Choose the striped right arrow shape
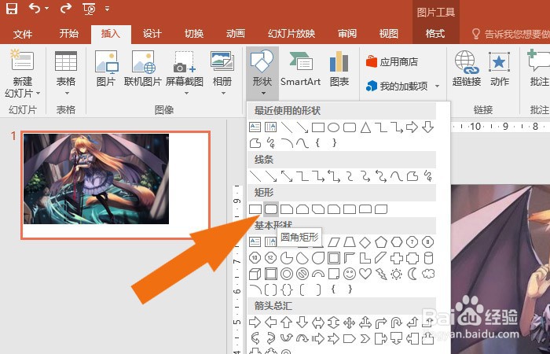This screenshot has width=550, height=354. (x=317, y=338)
